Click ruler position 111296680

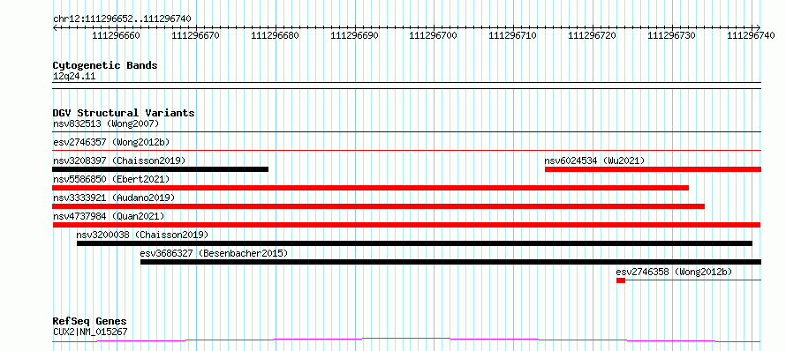tap(276, 36)
